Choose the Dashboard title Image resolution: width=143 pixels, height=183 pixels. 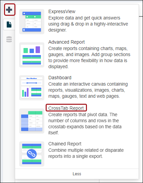point(60,78)
